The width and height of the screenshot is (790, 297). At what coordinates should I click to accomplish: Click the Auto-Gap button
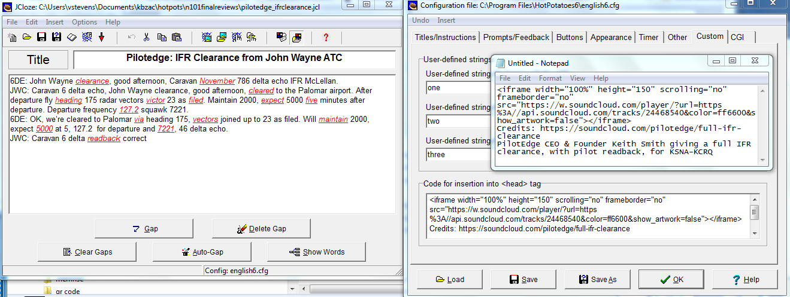202,252
